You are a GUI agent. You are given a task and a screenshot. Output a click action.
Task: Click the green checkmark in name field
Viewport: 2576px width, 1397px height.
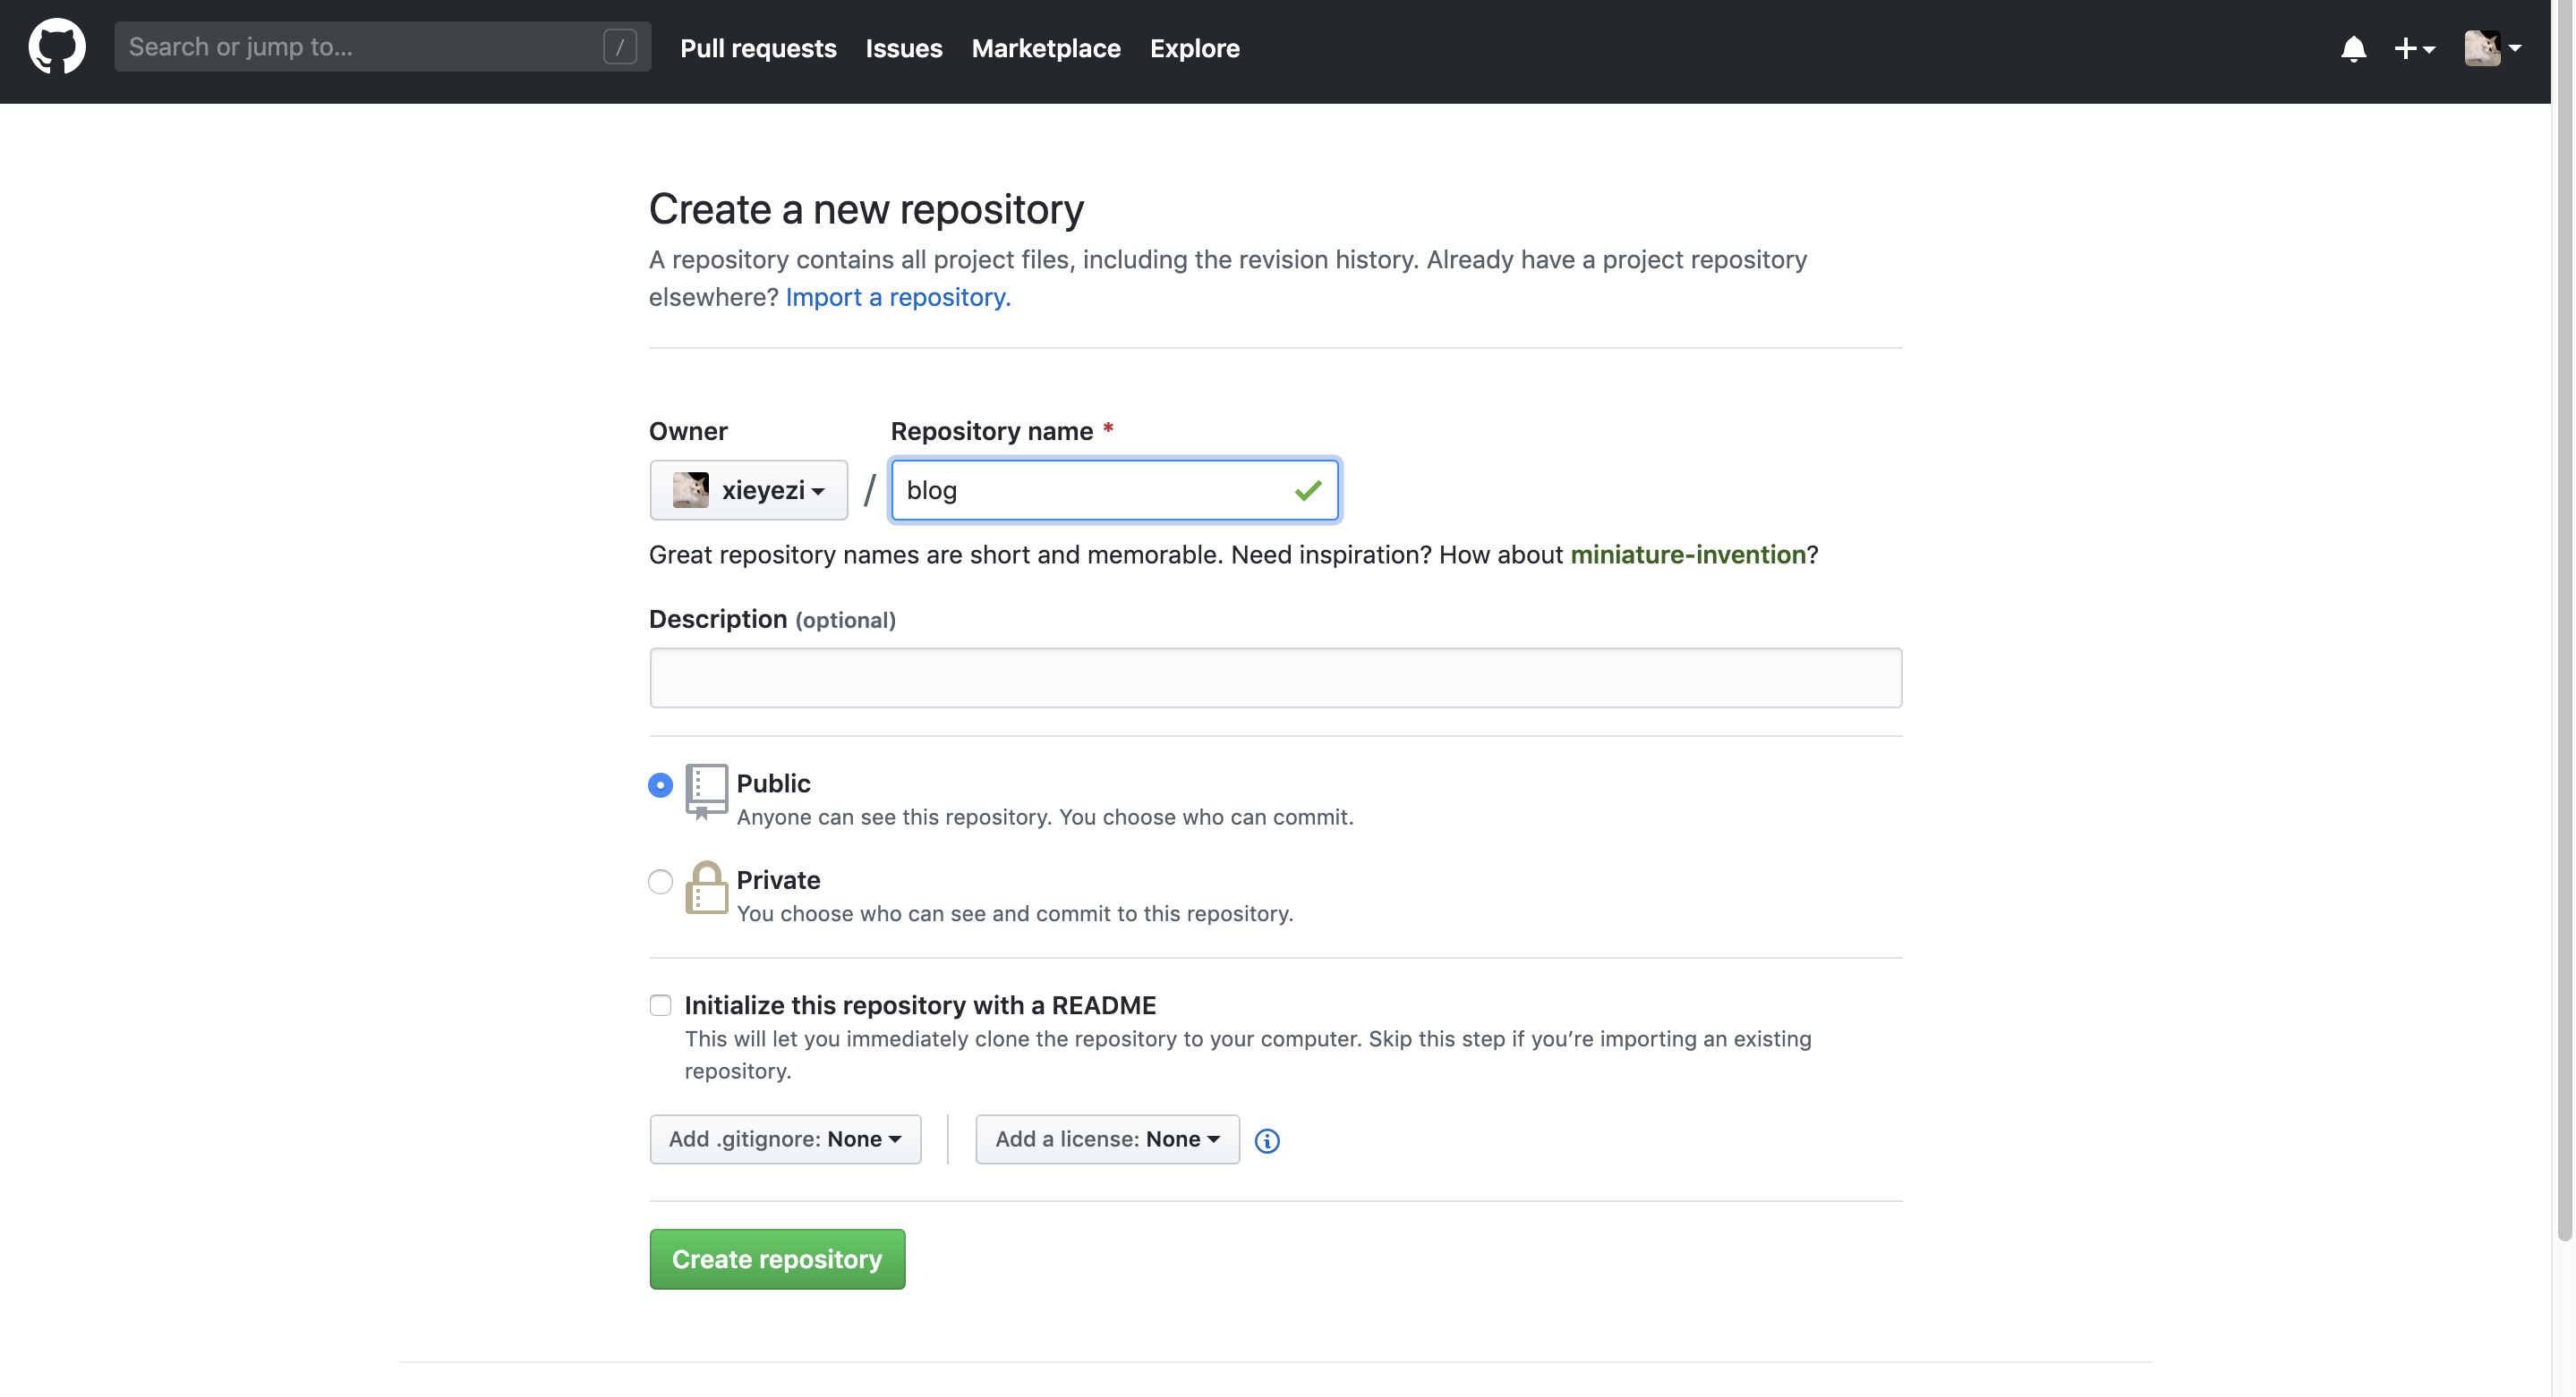coord(1307,489)
